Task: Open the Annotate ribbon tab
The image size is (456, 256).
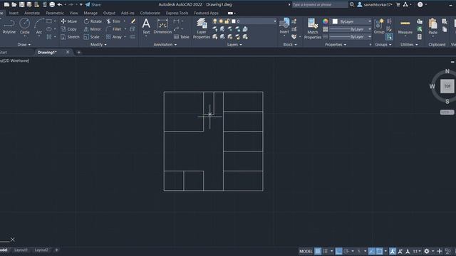Action: coord(32,13)
